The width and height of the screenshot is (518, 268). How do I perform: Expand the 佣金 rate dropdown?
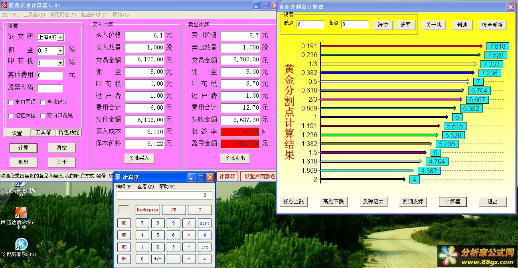pos(60,51)
